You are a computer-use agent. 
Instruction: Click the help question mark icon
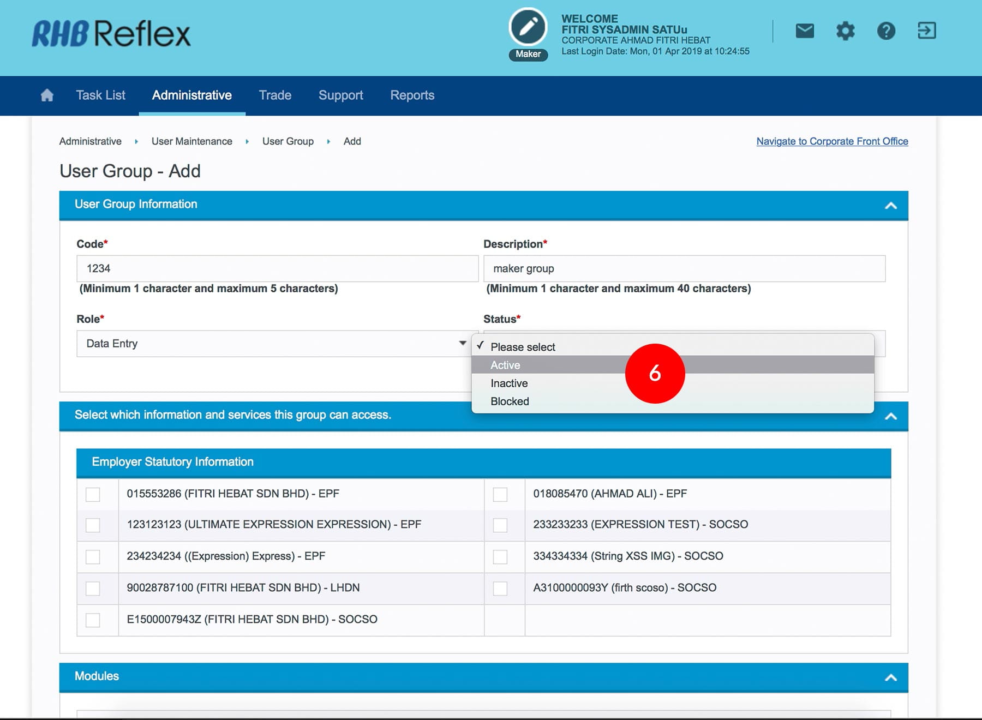886,31
